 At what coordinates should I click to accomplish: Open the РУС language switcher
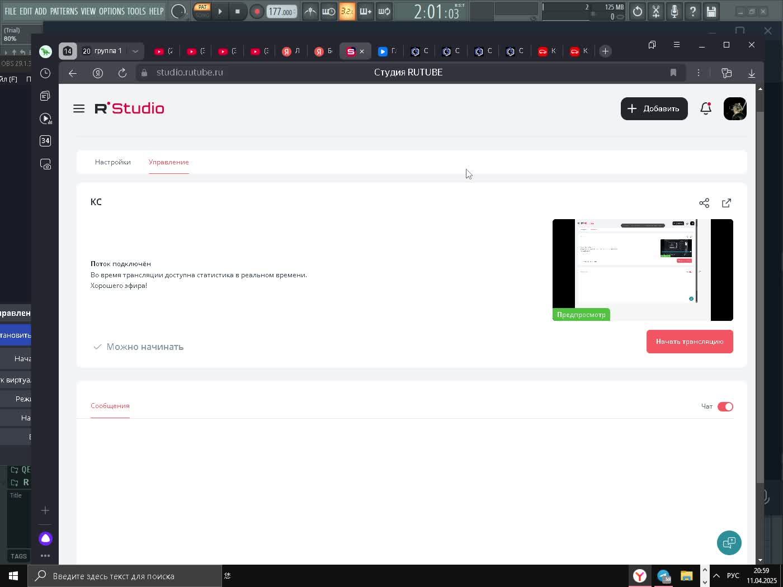coord(733,576)
